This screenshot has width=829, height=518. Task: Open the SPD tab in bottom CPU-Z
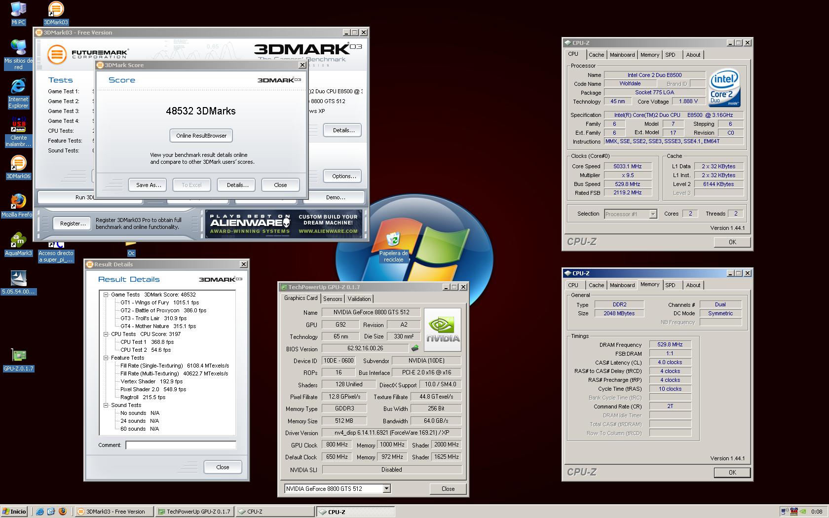670,285
